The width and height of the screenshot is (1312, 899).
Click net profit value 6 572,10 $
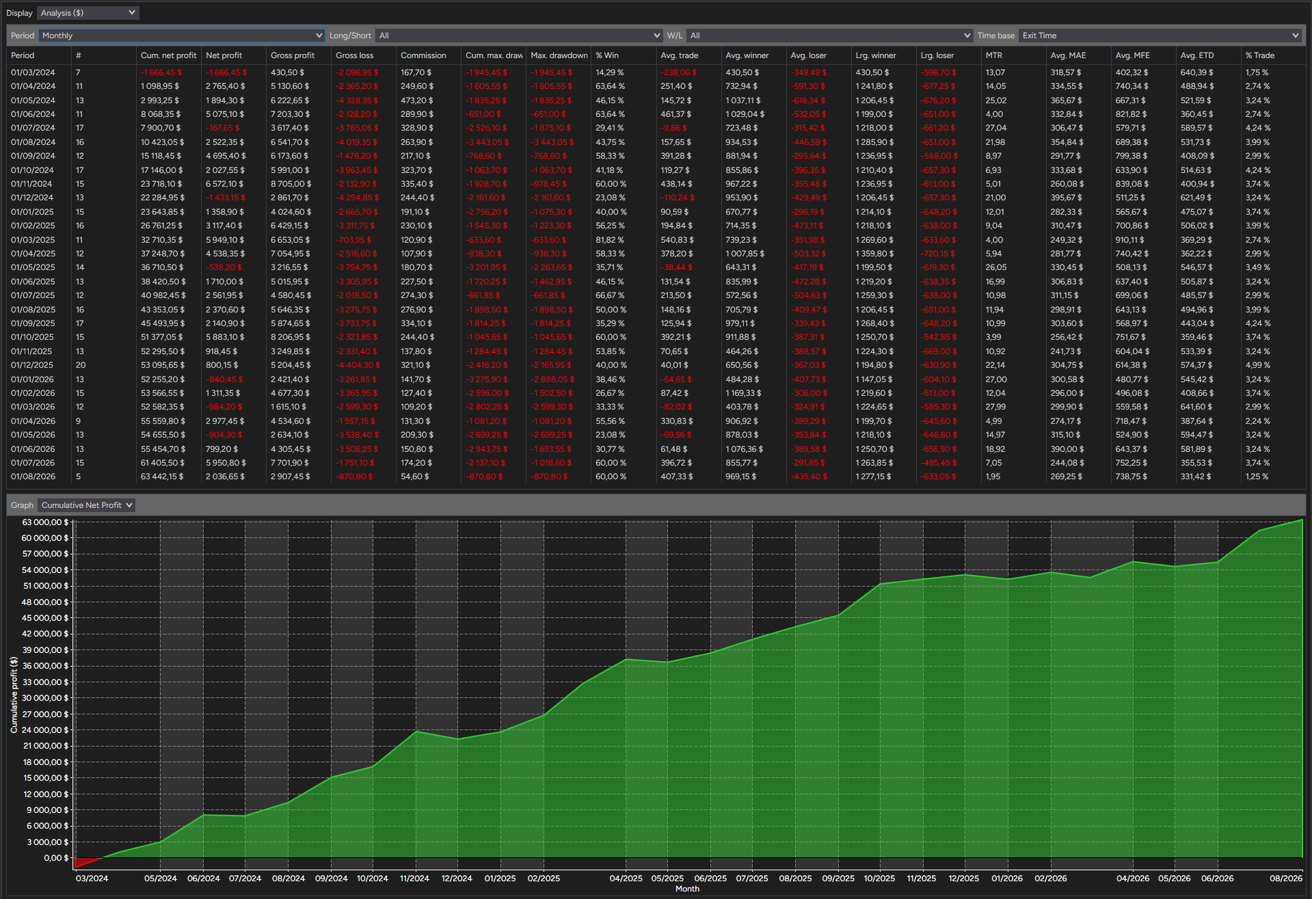225,184
